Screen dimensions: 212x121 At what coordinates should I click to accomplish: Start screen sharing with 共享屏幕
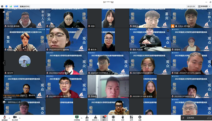pos(77,118)
